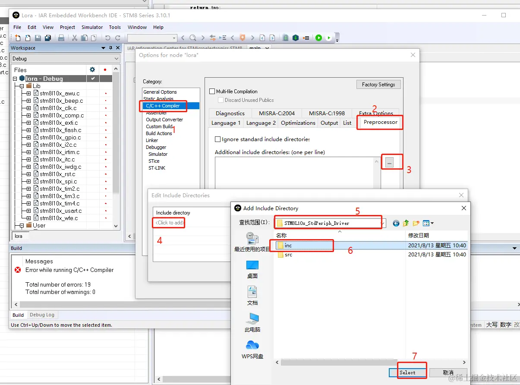Click the pin icon on Workspace panel
Image resolution: width=520 pixels, height=385 pixels.
[110, 48]
